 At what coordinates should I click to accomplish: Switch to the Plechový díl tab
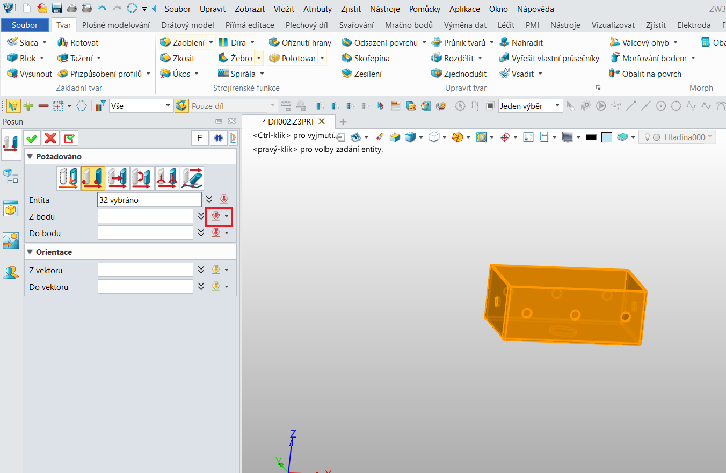(307, 25)
